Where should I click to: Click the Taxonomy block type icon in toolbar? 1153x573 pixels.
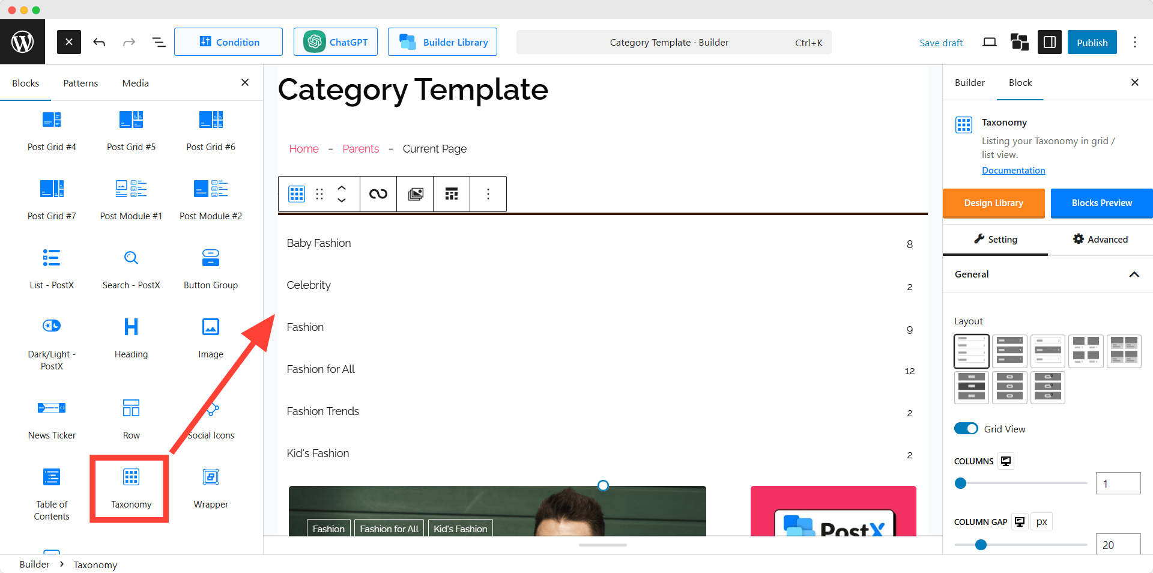pyautogui.click(x=297, y=194)
